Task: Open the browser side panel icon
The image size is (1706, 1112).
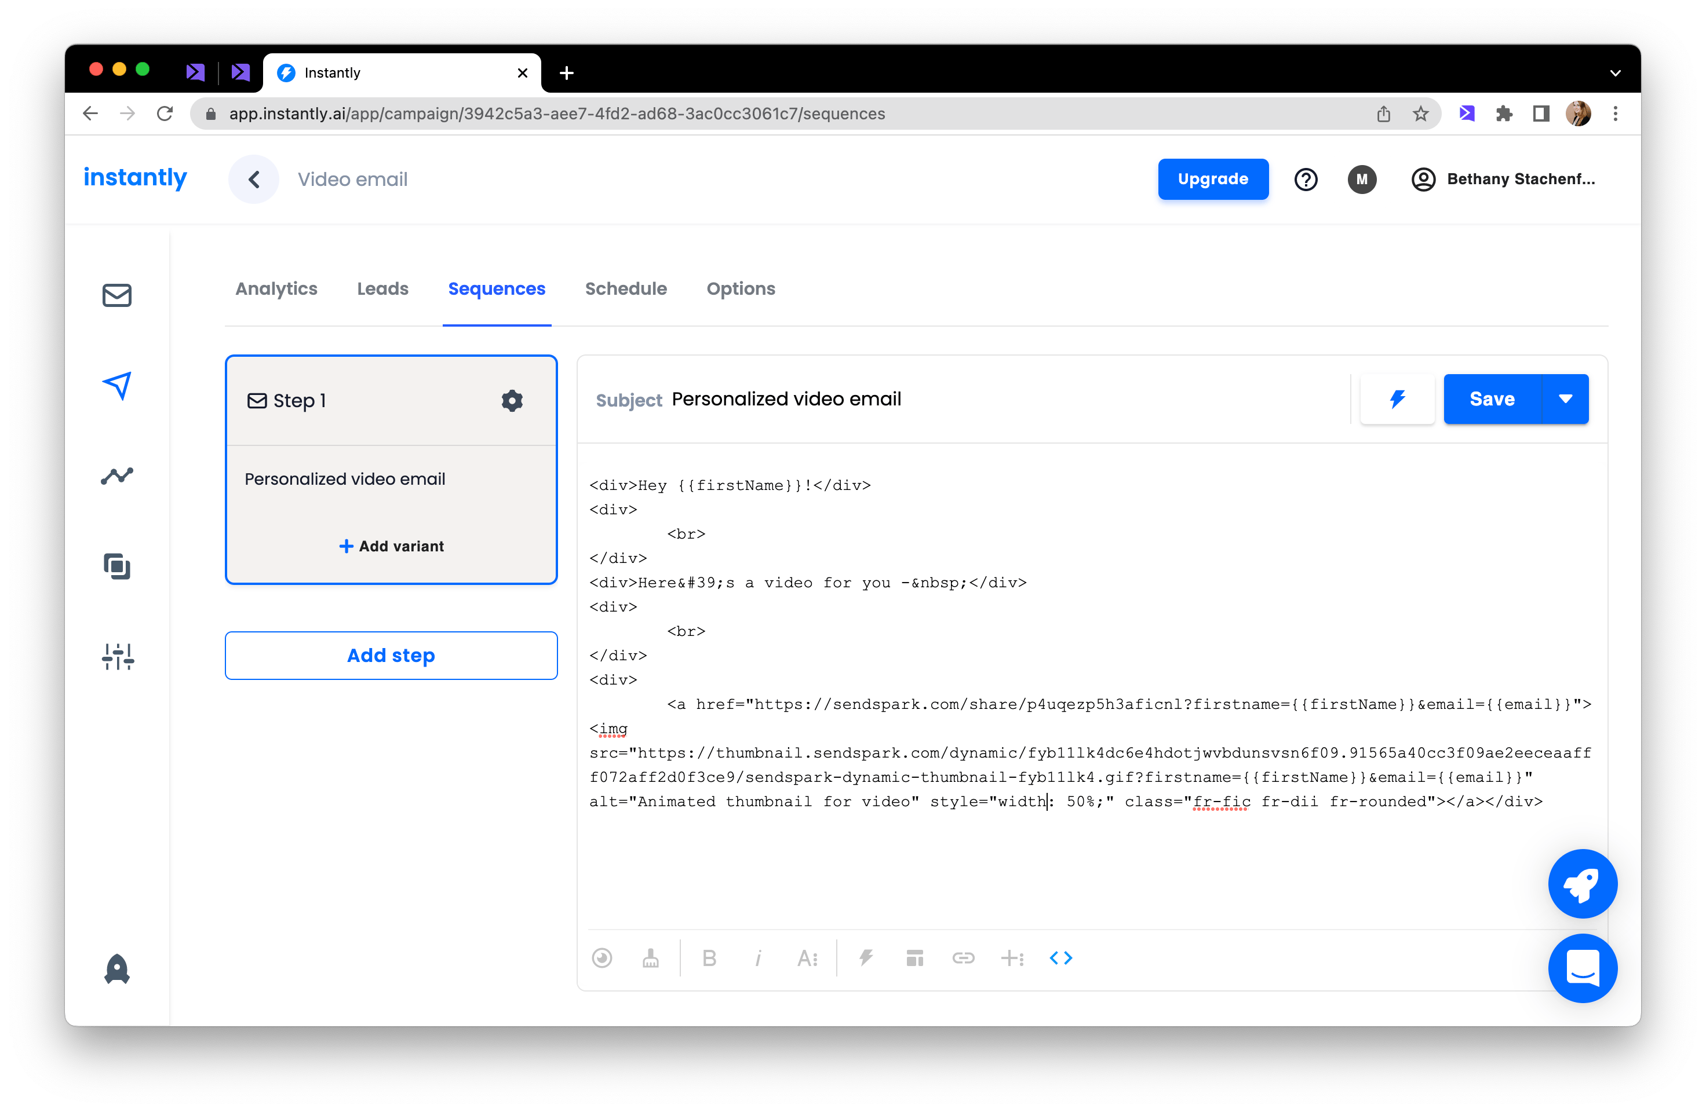Action: point(1541,113)
